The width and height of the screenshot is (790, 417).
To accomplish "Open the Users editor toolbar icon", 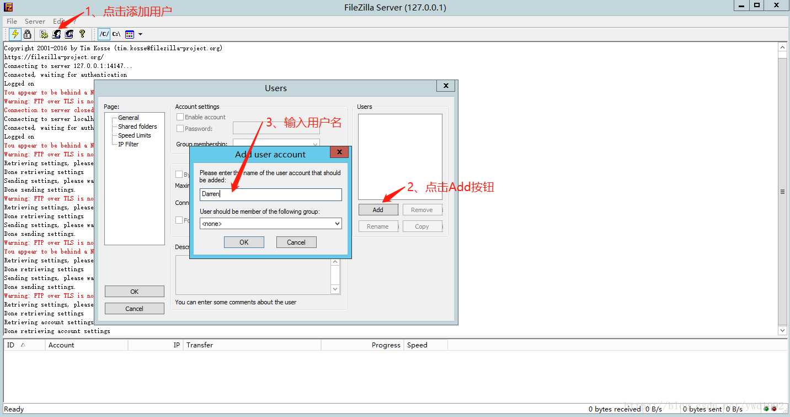I will tap(56, 34).
